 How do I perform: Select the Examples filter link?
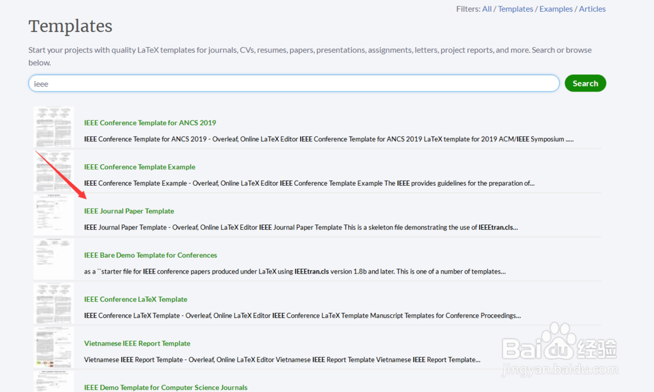tap(555, 9)
